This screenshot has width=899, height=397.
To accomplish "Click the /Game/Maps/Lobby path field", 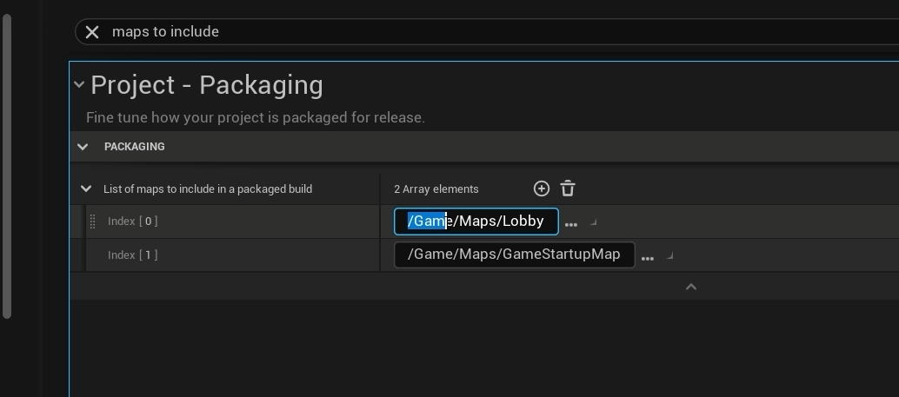I will pos(476,222).
